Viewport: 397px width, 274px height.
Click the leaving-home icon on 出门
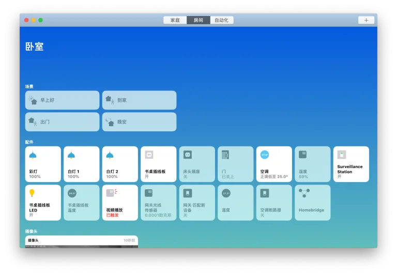(x=33, y=121)
